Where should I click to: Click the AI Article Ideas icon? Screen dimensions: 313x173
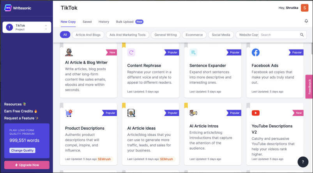coord(131,113)
